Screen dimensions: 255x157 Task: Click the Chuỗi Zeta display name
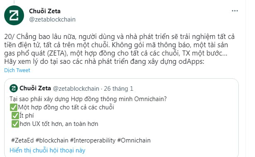pos(45,11)
